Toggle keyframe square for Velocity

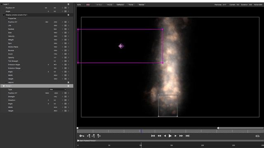coord(66,36)
